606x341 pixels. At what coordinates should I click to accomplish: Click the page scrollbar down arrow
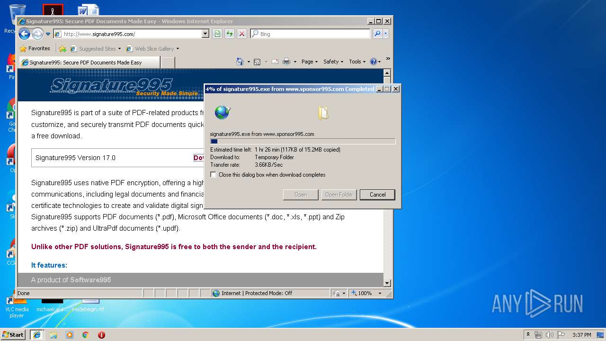click(x=387, y=283)
